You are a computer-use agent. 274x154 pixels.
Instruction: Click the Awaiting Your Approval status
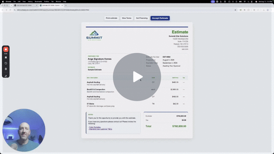tap(171, 66)
